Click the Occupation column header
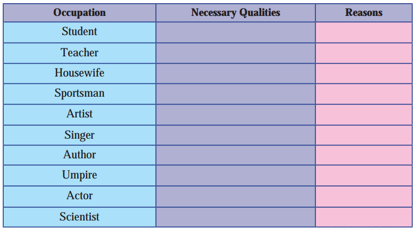The width and height of the screenshot is (416, 238). click(x=79, y=13)
